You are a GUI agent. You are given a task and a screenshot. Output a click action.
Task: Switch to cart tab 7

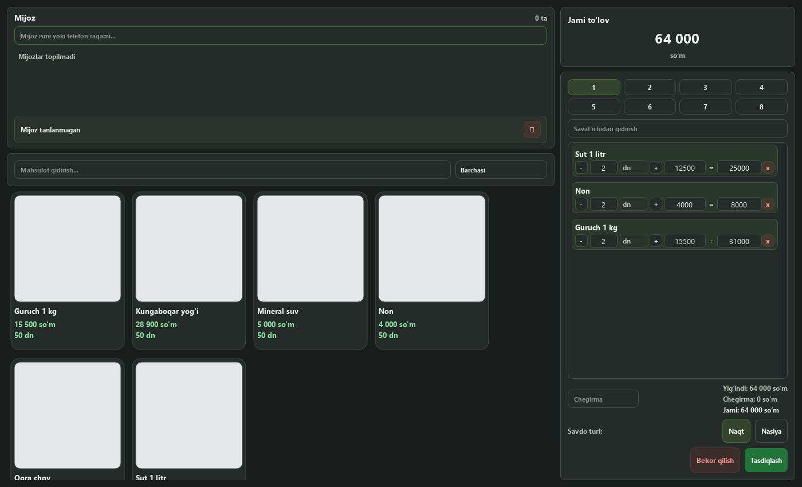tap(706, 107)
